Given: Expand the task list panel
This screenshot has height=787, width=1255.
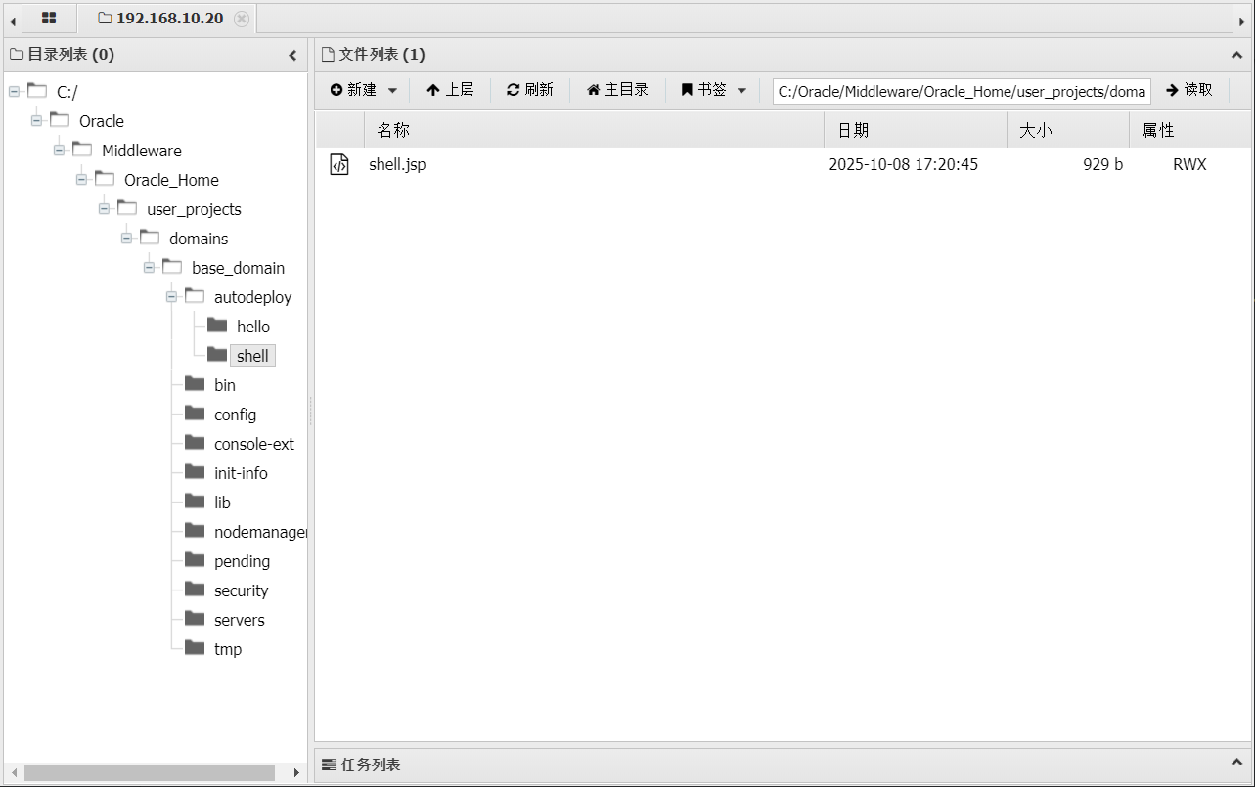Looking at the screenshot, I should click(x=1236, y=763).
